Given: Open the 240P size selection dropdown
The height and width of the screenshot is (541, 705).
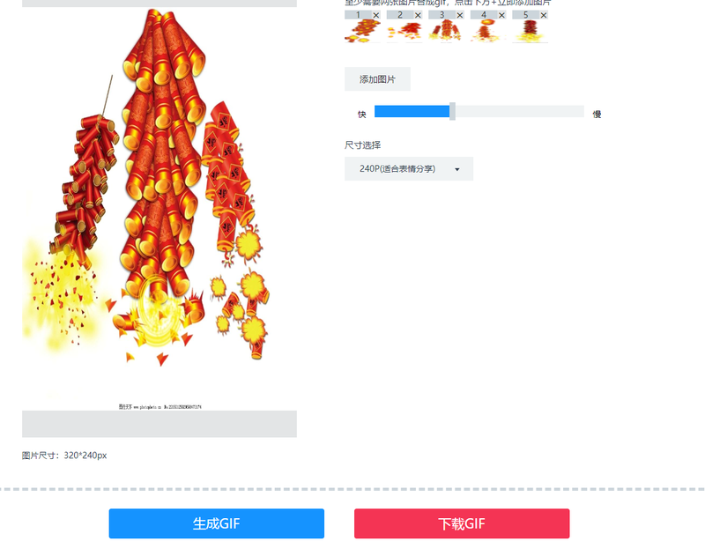Looking at the screenshot, I should coord(409,168).
